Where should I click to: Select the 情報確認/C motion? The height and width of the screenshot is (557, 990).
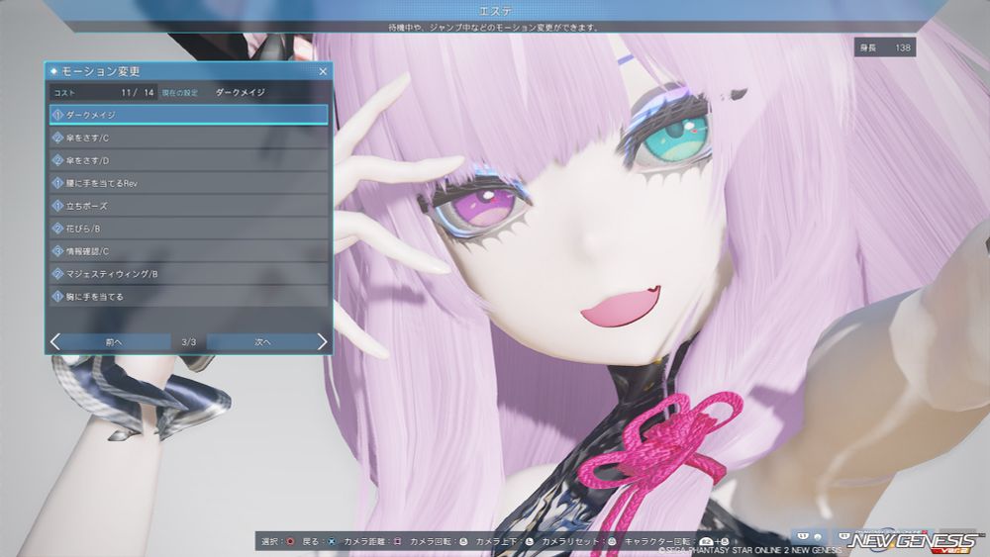pyautogui.click(x=189, y=251)
